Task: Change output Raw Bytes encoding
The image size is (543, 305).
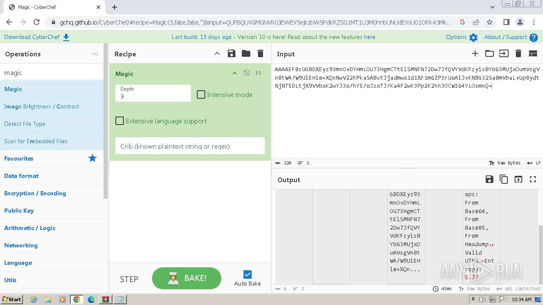Action: (x=474, y=289)
